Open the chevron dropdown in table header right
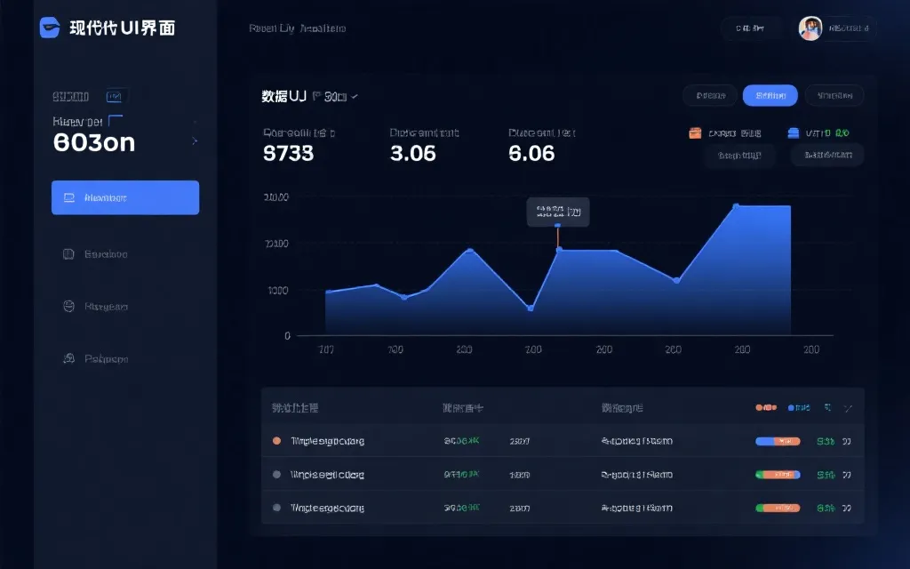 tap(848, 408)
